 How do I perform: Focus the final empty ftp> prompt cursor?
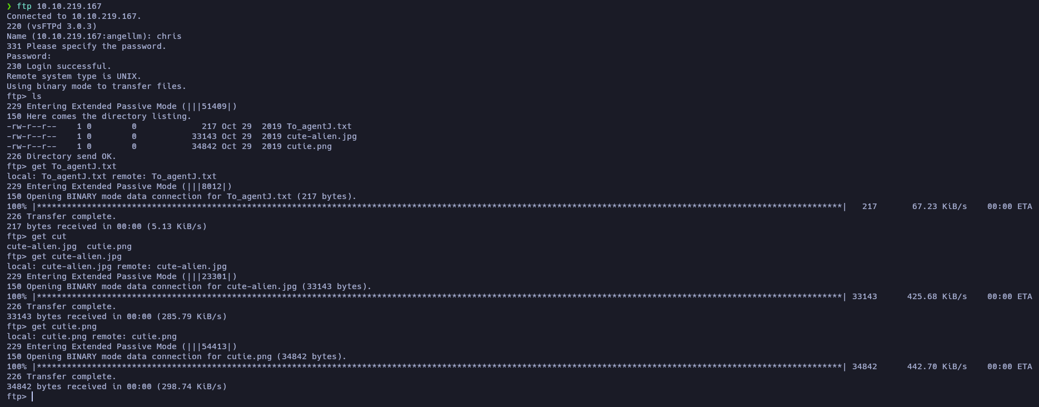tap(33, 396)
